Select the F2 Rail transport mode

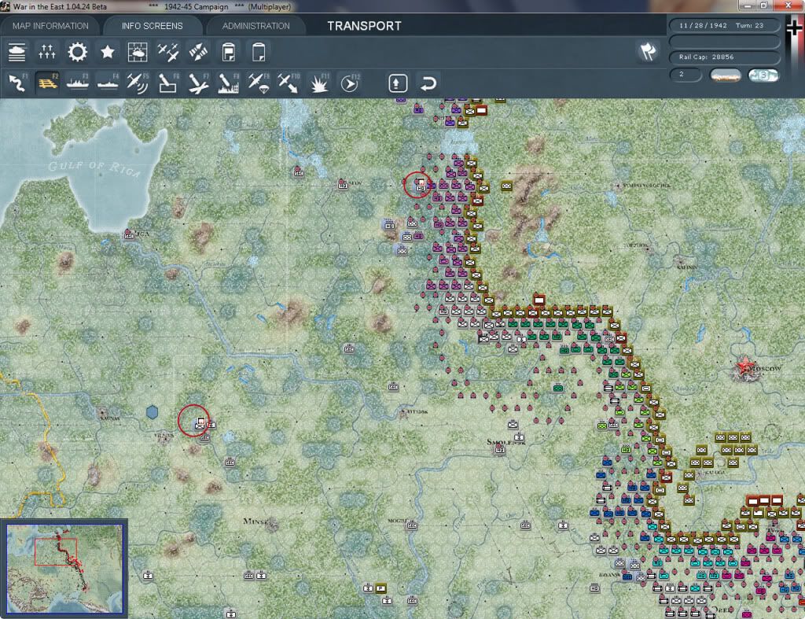click(47, 83)
